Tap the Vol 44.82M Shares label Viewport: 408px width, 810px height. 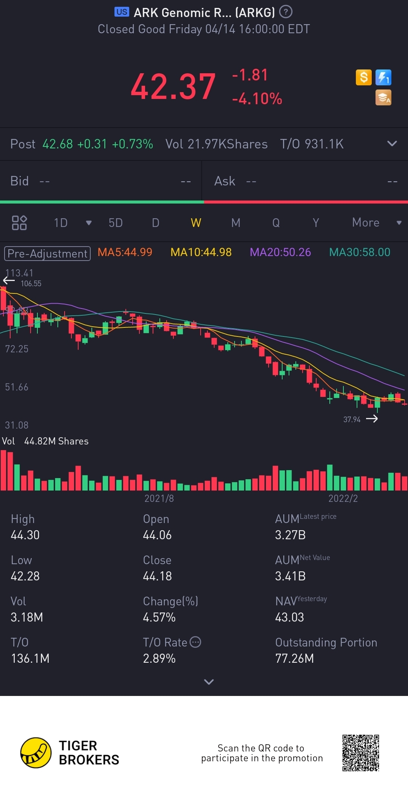(x=45, y=441)
